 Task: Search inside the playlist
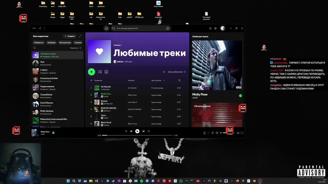coord(164,72)
